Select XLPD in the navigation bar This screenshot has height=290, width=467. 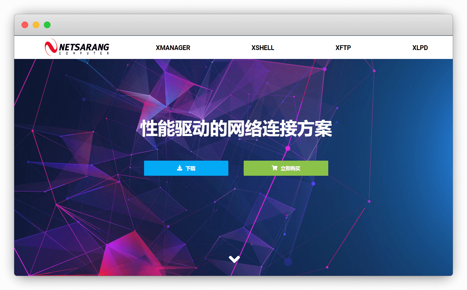pyautogui.click(x=420, y=48)
